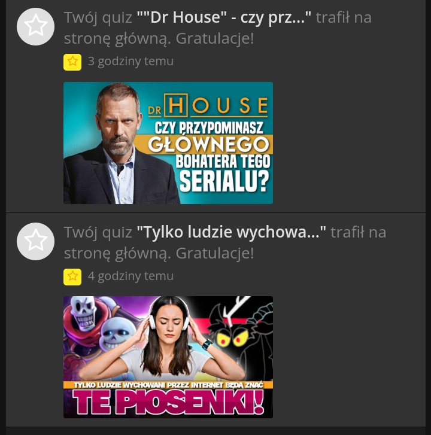This screenshot has width=431, height=435.
Task: Click Gratulacje text in the Dr House notification
Action: 215,38
